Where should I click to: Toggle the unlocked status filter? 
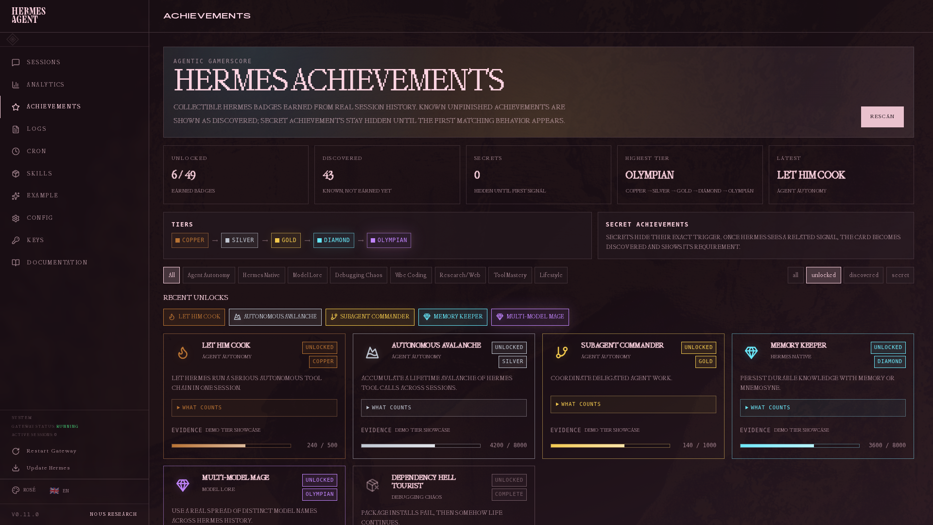click(824, 275)
